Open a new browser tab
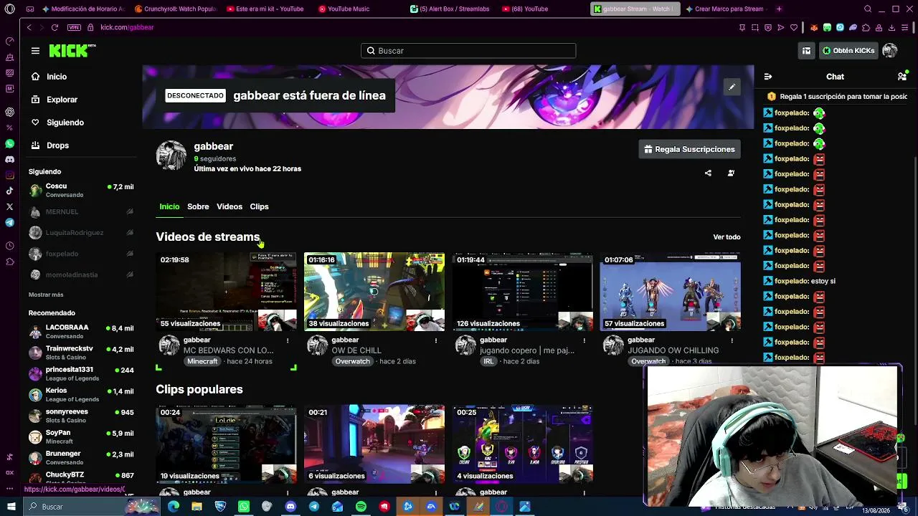Image resolution: width=918 pixels, height=516 pixels. coord(779,9)
